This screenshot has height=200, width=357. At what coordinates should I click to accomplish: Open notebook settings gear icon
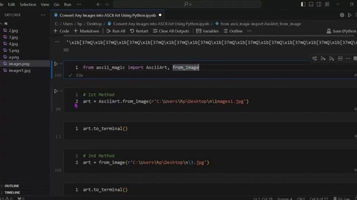point(342,15)
